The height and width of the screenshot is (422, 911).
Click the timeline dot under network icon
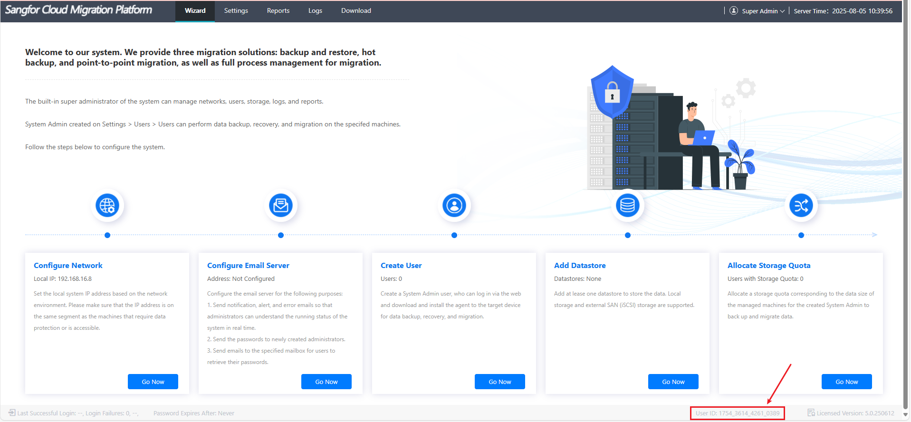point(107,235)
